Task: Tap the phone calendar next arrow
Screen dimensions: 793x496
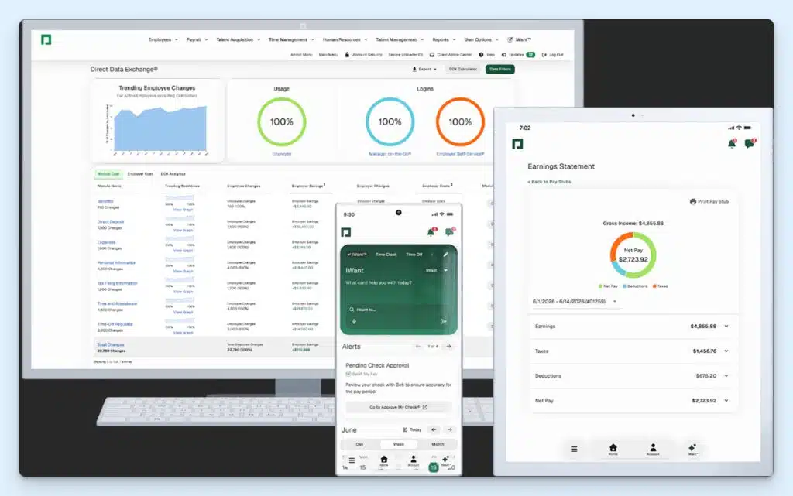Action: (450, 429)
